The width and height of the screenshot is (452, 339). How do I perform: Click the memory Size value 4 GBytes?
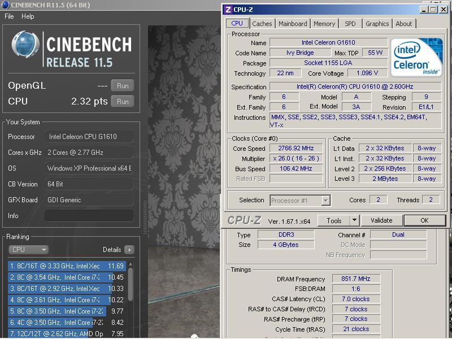coord(286,245)
